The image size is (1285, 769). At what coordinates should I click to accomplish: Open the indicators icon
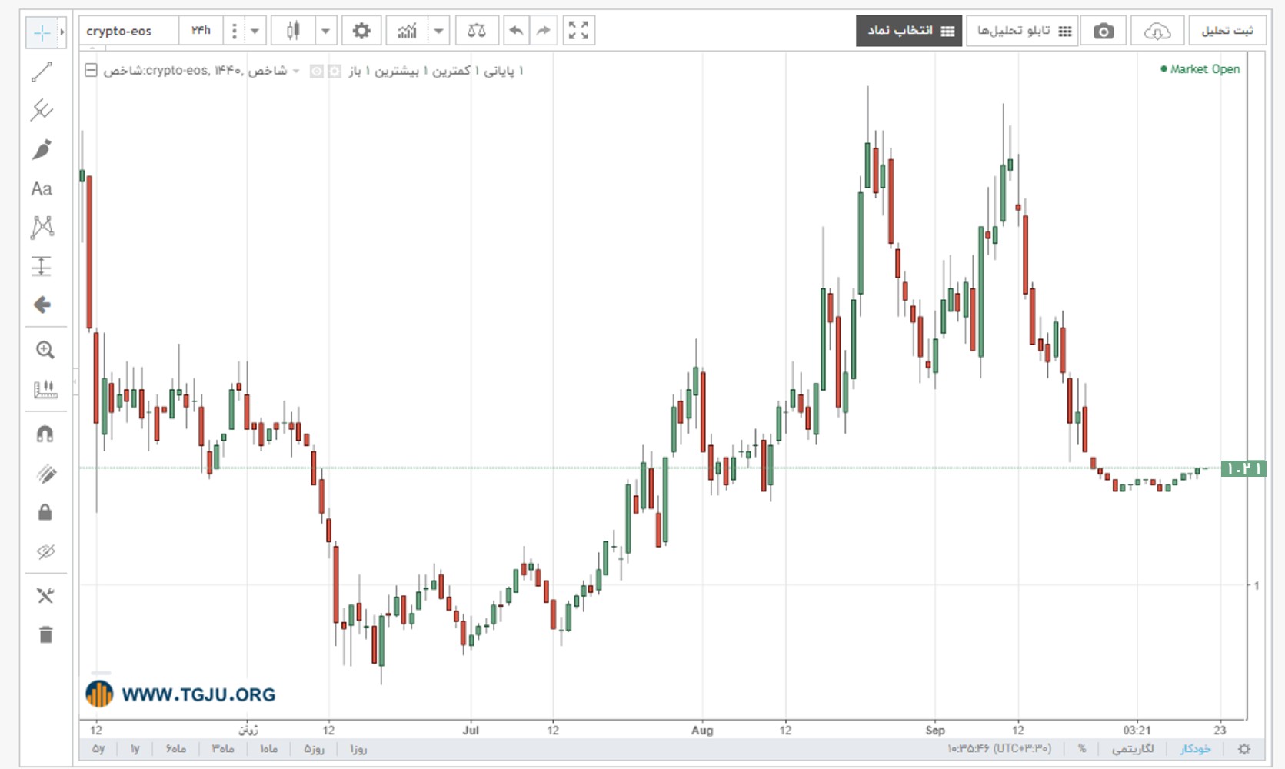[408, 31]
